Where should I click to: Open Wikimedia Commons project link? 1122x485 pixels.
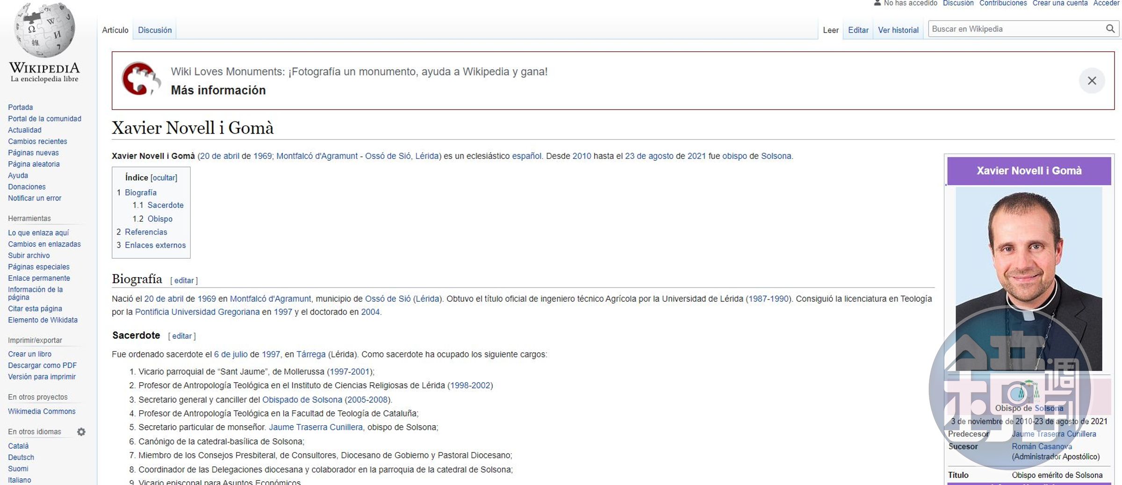coord(42,412)
